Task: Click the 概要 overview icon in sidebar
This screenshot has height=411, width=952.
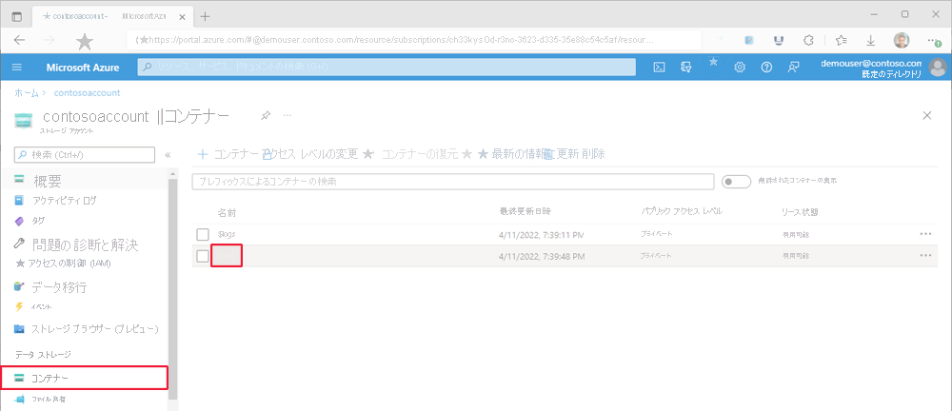Action: coord(19,179)
